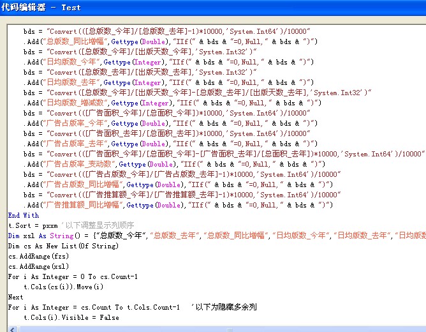This screenshot has width=426, height=332.
Task: Click the 'End With' statement
Action: [x=24, y=215]
